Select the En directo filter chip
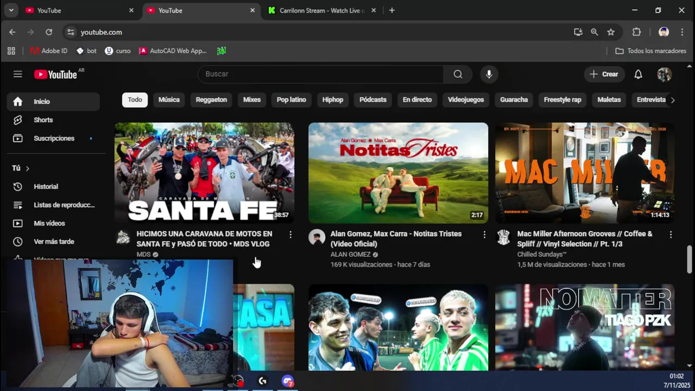Viewport: 695px width, 391px height. pos(417,100)
